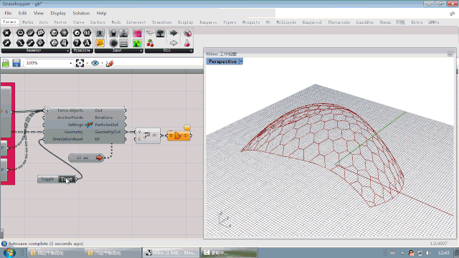Toggle the 20 ms timer component
Viewport: 459px width, 258px height.
pos(86,158)
